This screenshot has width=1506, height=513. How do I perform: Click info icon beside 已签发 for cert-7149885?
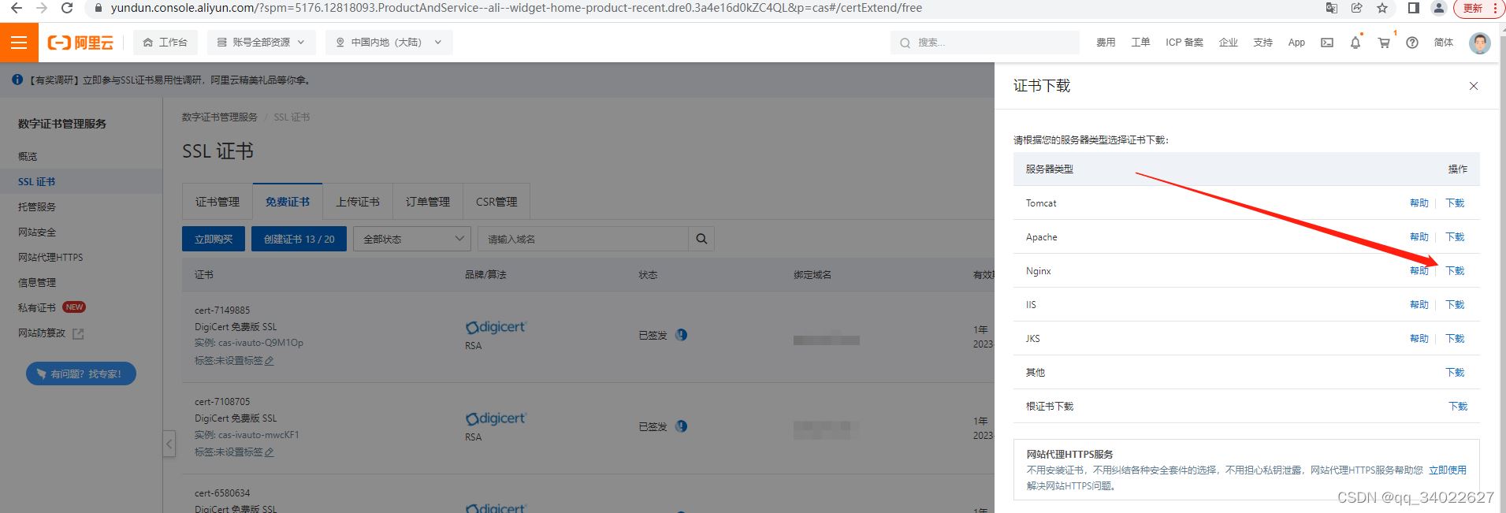(x=682, y=335)
